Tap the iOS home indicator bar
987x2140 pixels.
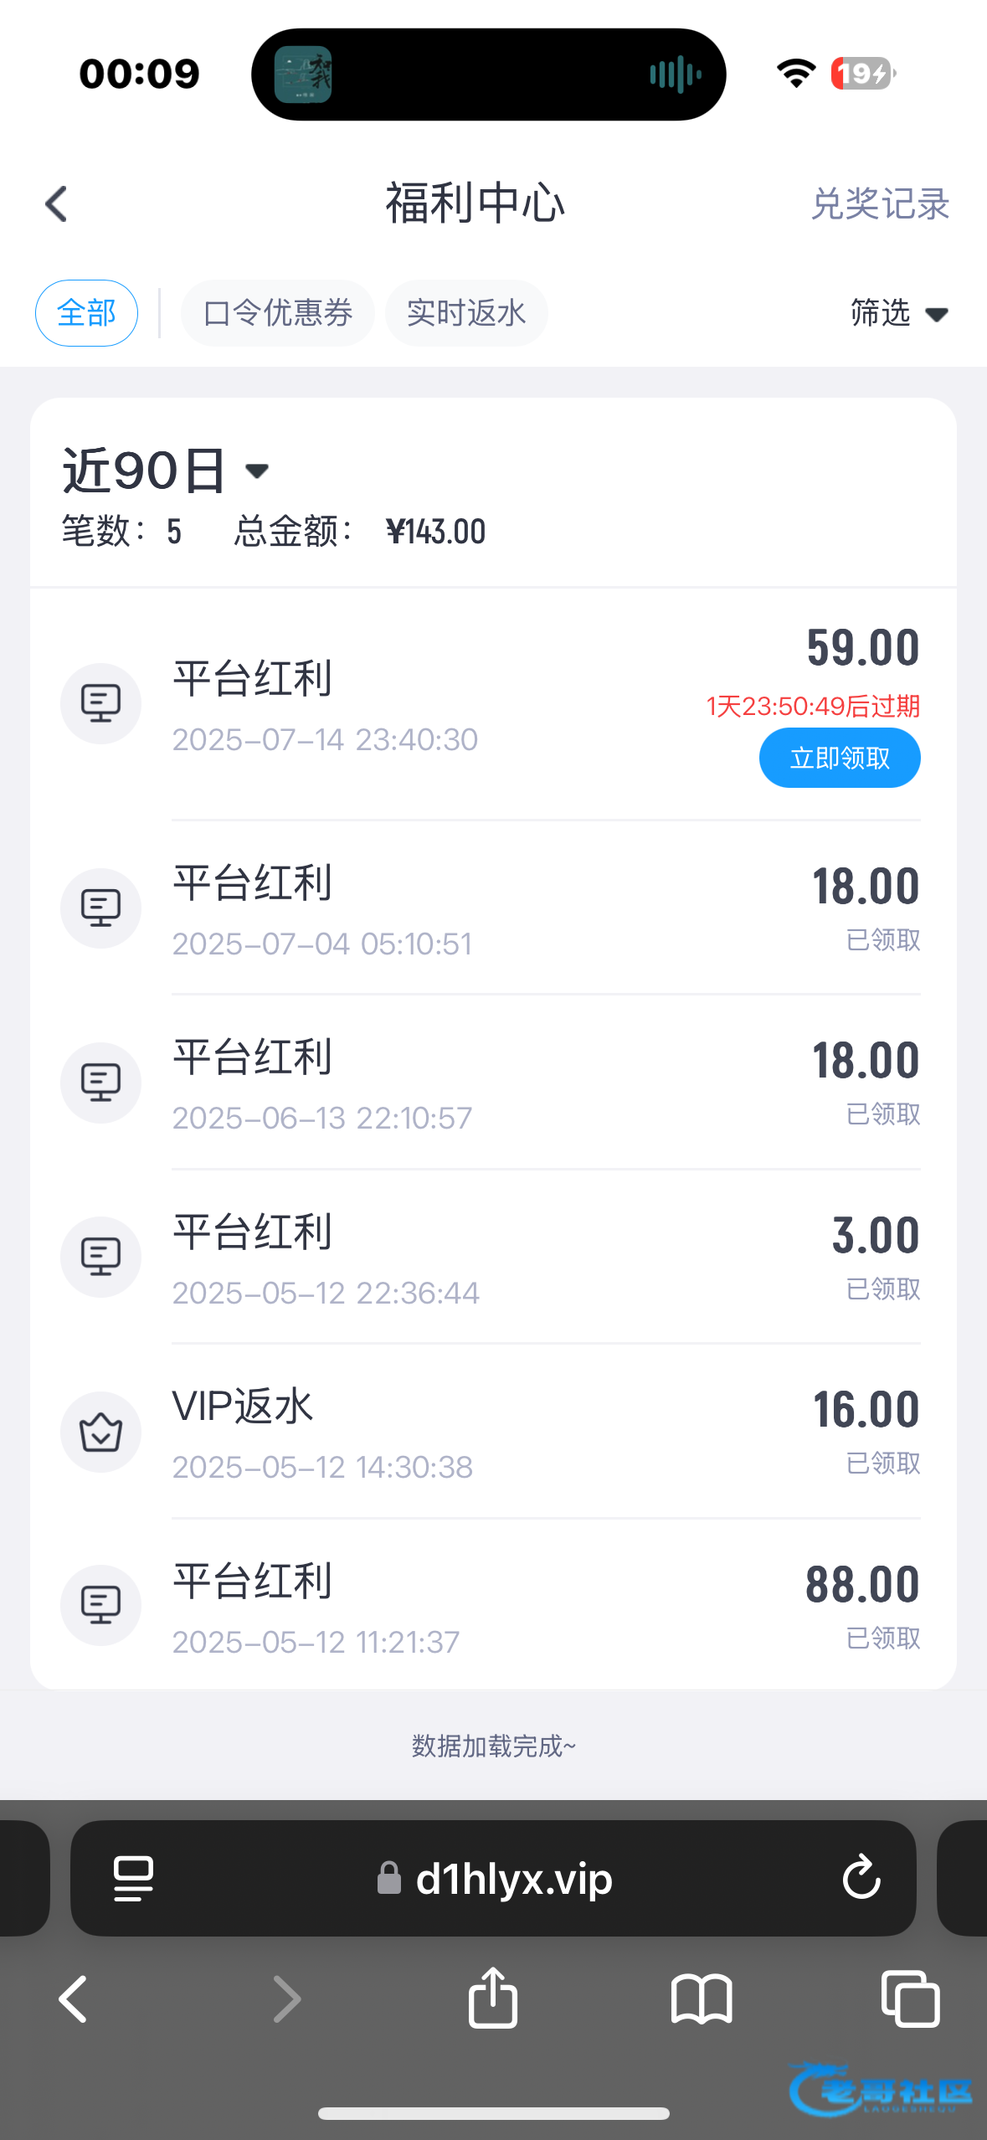[x=493, y=2113]
